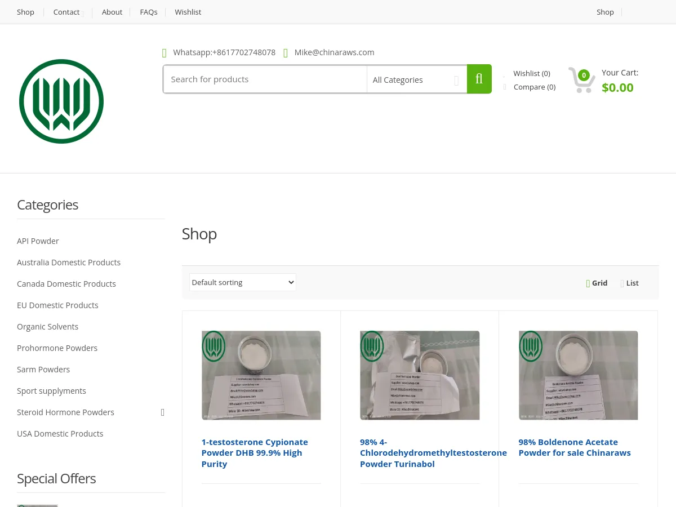The width and height of the screenshot is (676, 507).
Task: Open the All Categories dropdown arrow
Action: click(x=456, y=80)
